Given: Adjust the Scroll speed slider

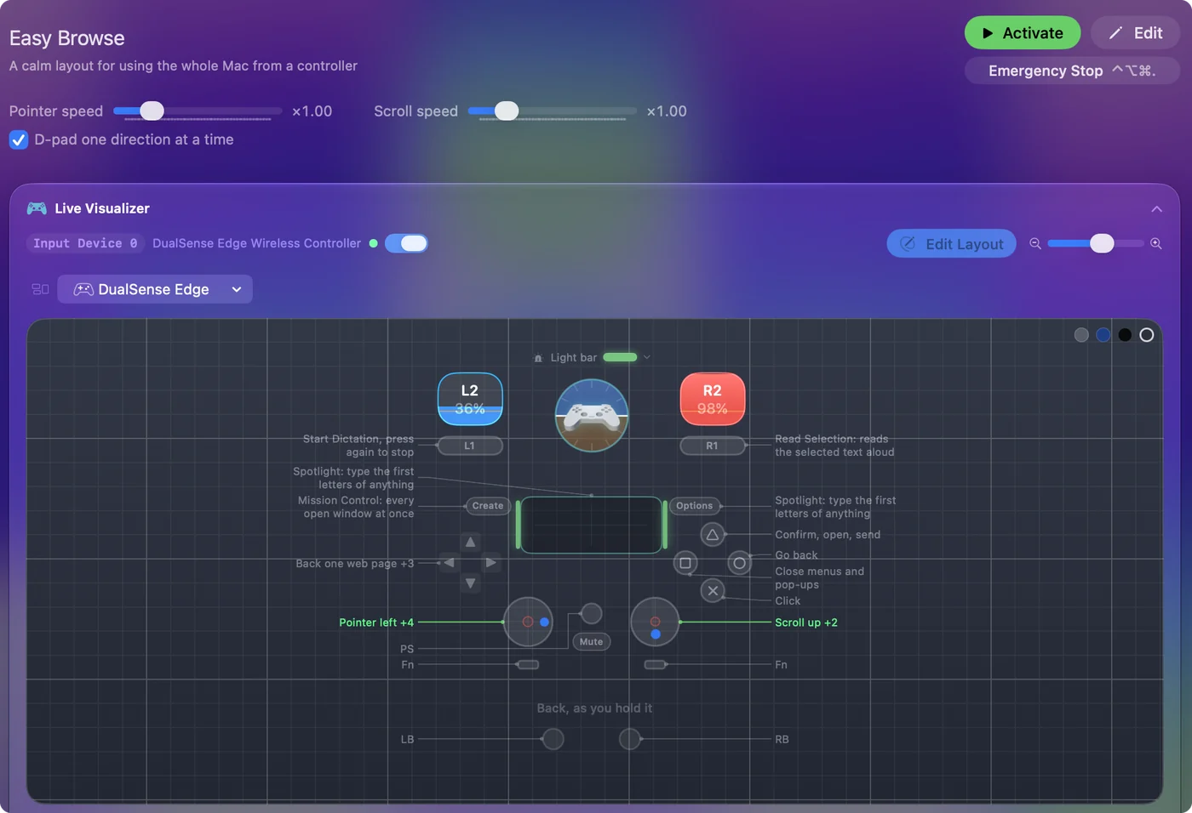Looking at the screenshot, I should pyautogui.click(x=552, y=111).
